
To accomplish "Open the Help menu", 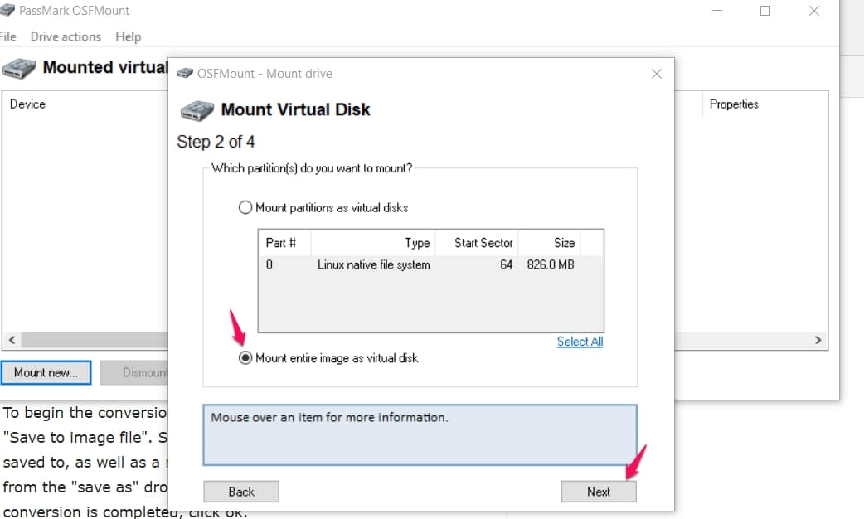I will pos(129,37).
